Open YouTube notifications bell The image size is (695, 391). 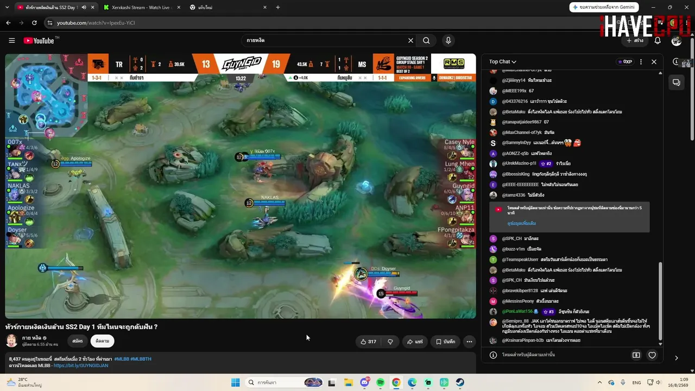(658, 40)
